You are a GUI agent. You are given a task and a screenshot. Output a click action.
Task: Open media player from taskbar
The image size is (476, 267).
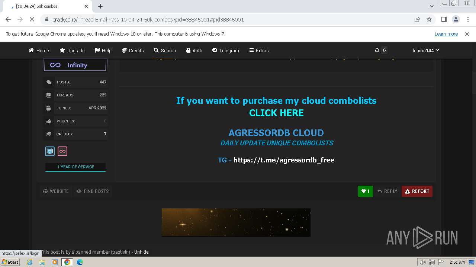[x=55, y=262]
